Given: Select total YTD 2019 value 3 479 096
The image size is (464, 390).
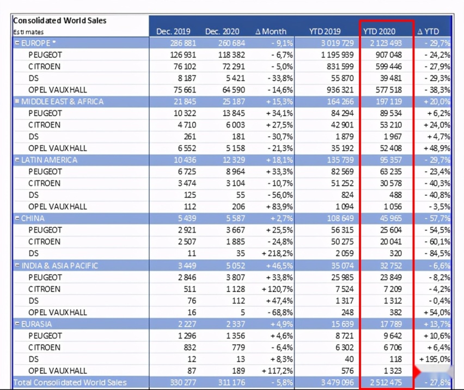Looking at the screenshot, I should coord(337,382).
